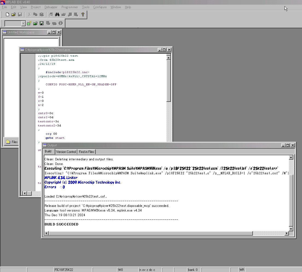
Task: Click the greyed icon left of the info icon
Action: tap(54, 23)
